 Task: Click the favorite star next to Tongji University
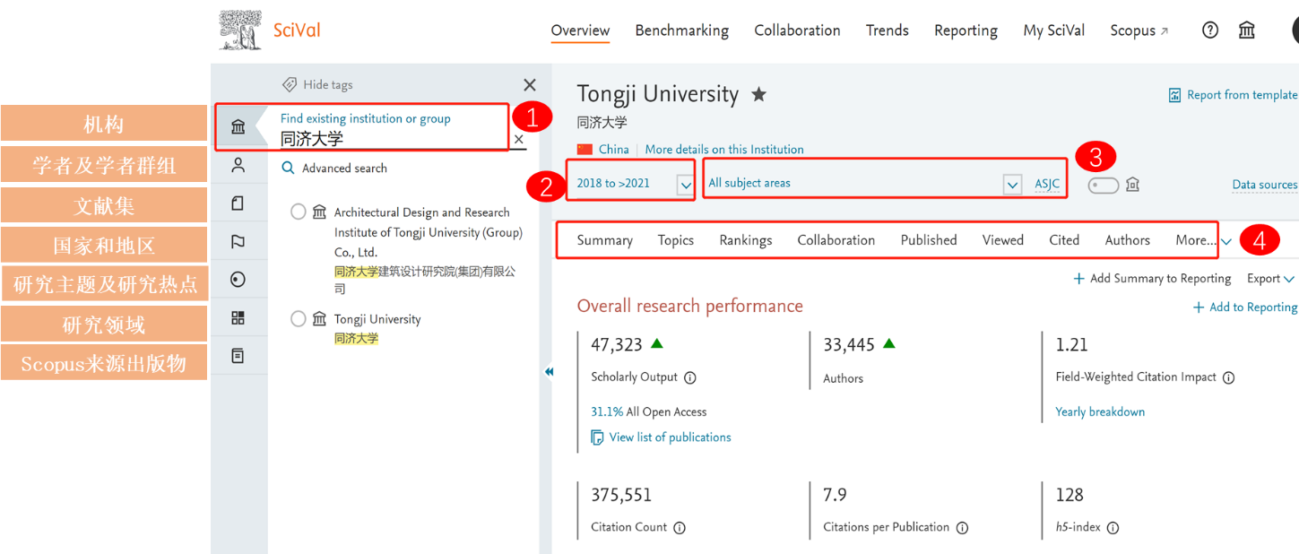tap(759, 94)
